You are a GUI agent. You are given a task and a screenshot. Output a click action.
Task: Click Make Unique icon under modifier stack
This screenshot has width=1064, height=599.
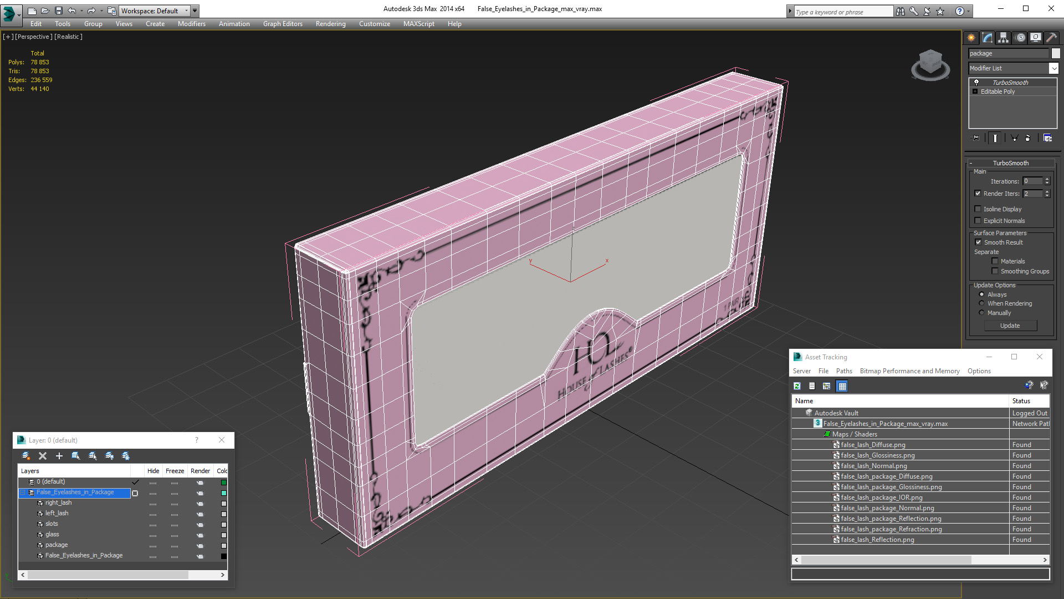coord(1014,138)
